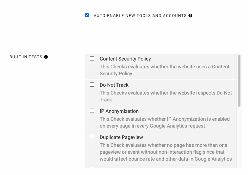
Task: Check the IP Anonymization test box
Action: point(92,111)
